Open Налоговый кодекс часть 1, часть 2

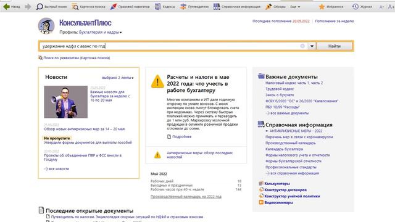(x=294, y=83)
